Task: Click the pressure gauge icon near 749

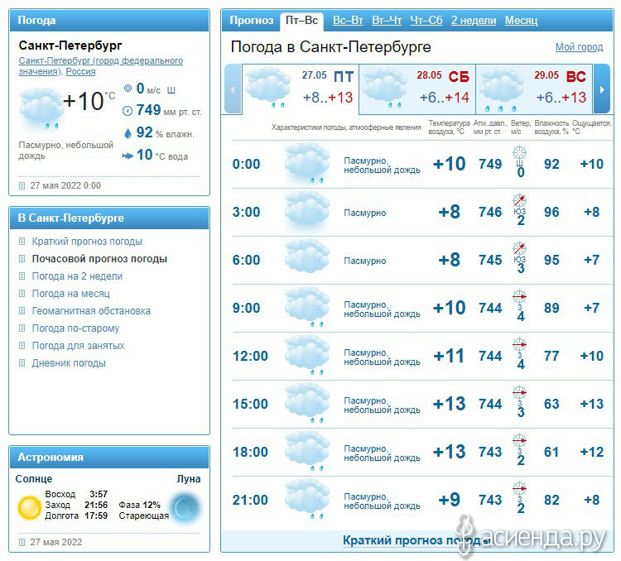Action: [127, 110]
